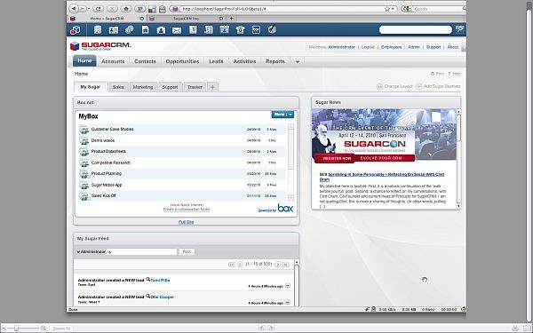
Task: Click the Full Site link
Action: tap(187, 222)
